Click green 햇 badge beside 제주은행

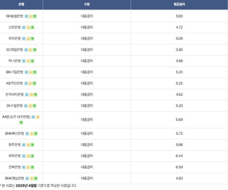[32, 156]
